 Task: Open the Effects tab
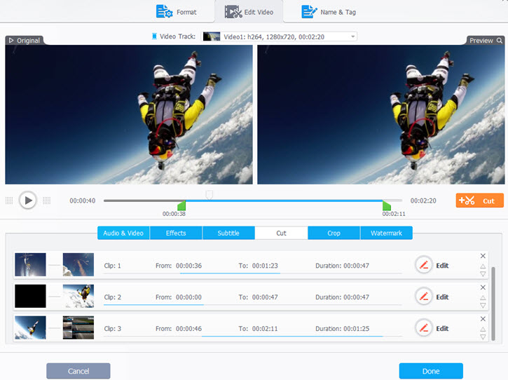coord(176,233)
